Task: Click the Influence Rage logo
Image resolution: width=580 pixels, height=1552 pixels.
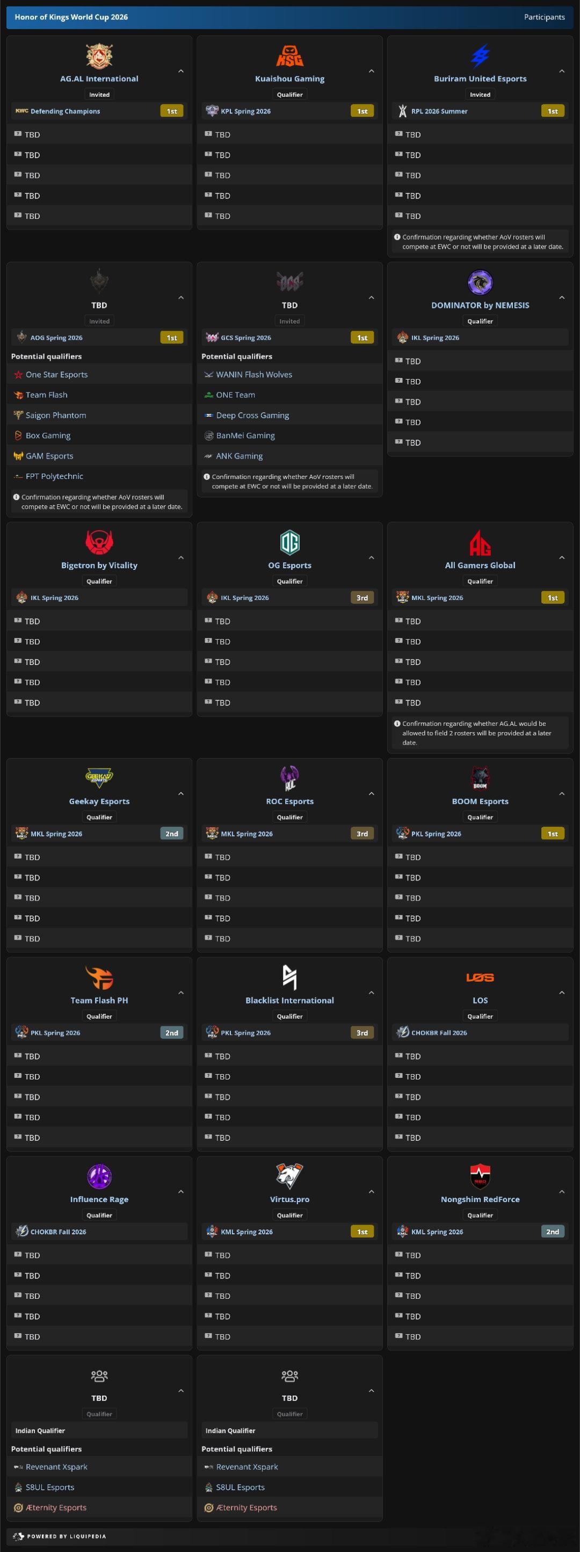Action: [x=99, y=1176]
